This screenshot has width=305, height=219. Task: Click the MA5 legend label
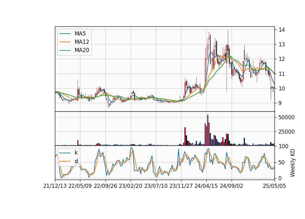pos(80,34)
